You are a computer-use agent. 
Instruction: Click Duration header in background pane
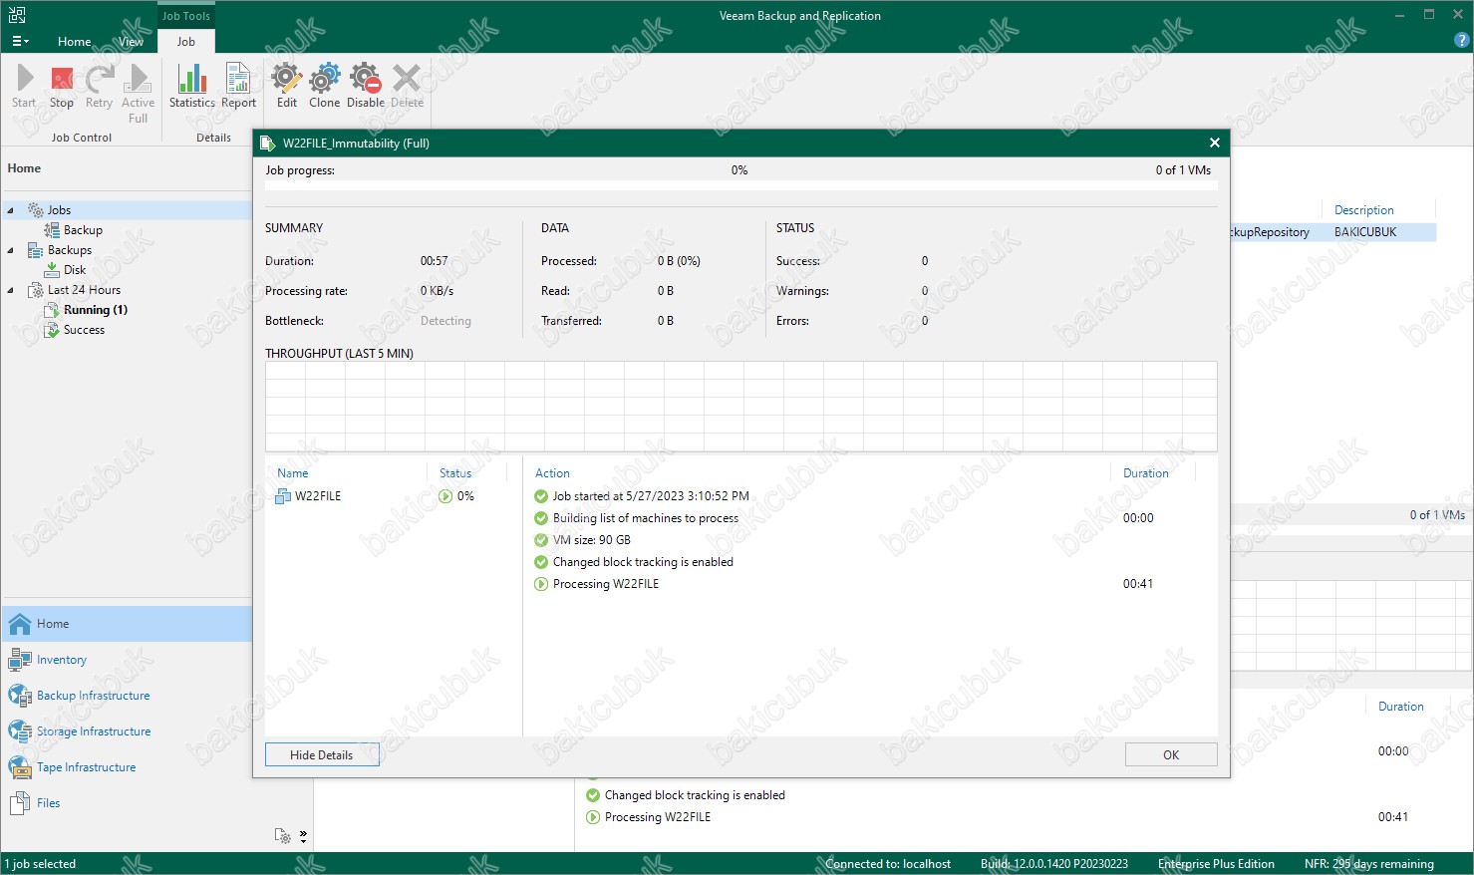[1400, 707]
